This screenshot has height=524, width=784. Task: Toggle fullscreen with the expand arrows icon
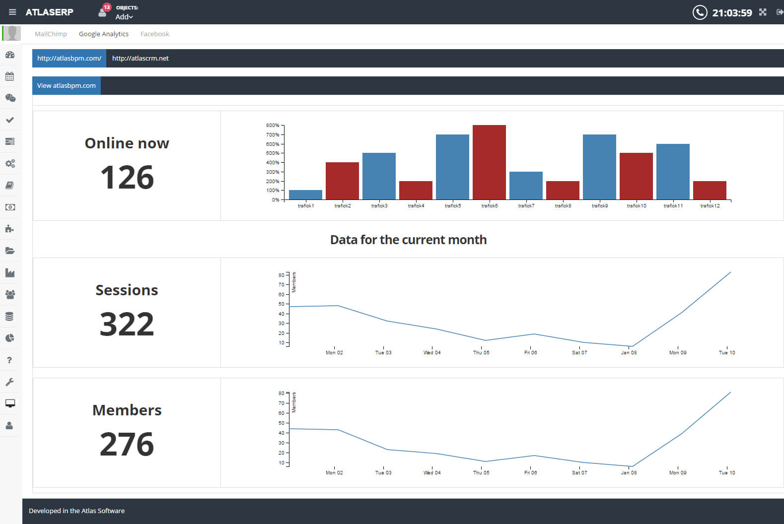tap(763, 12)
